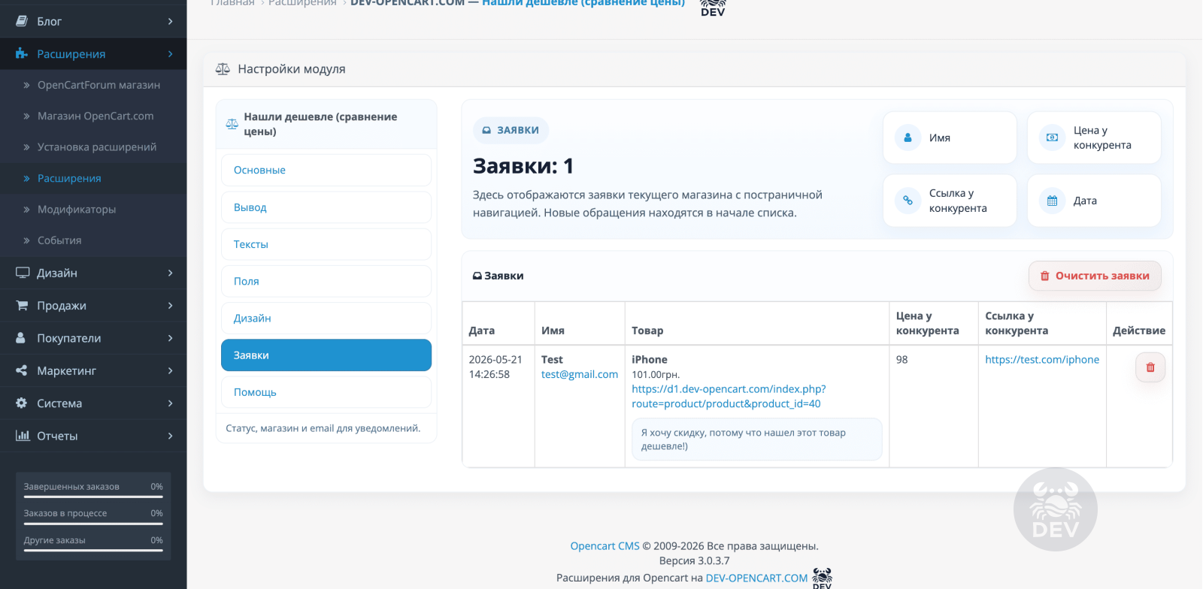
Task: Switch to the Основные tab
Action: point(326,170)
